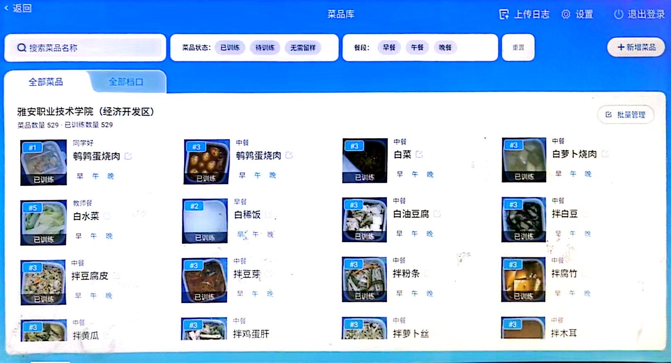Toggle the 已训练 status filter
This screenshot has height=363, width=671.
point(230,48)
